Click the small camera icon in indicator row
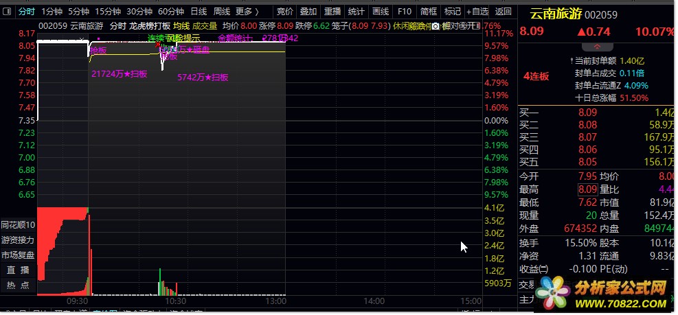Viewport: 678px width, 315px height. click(436, 26)
